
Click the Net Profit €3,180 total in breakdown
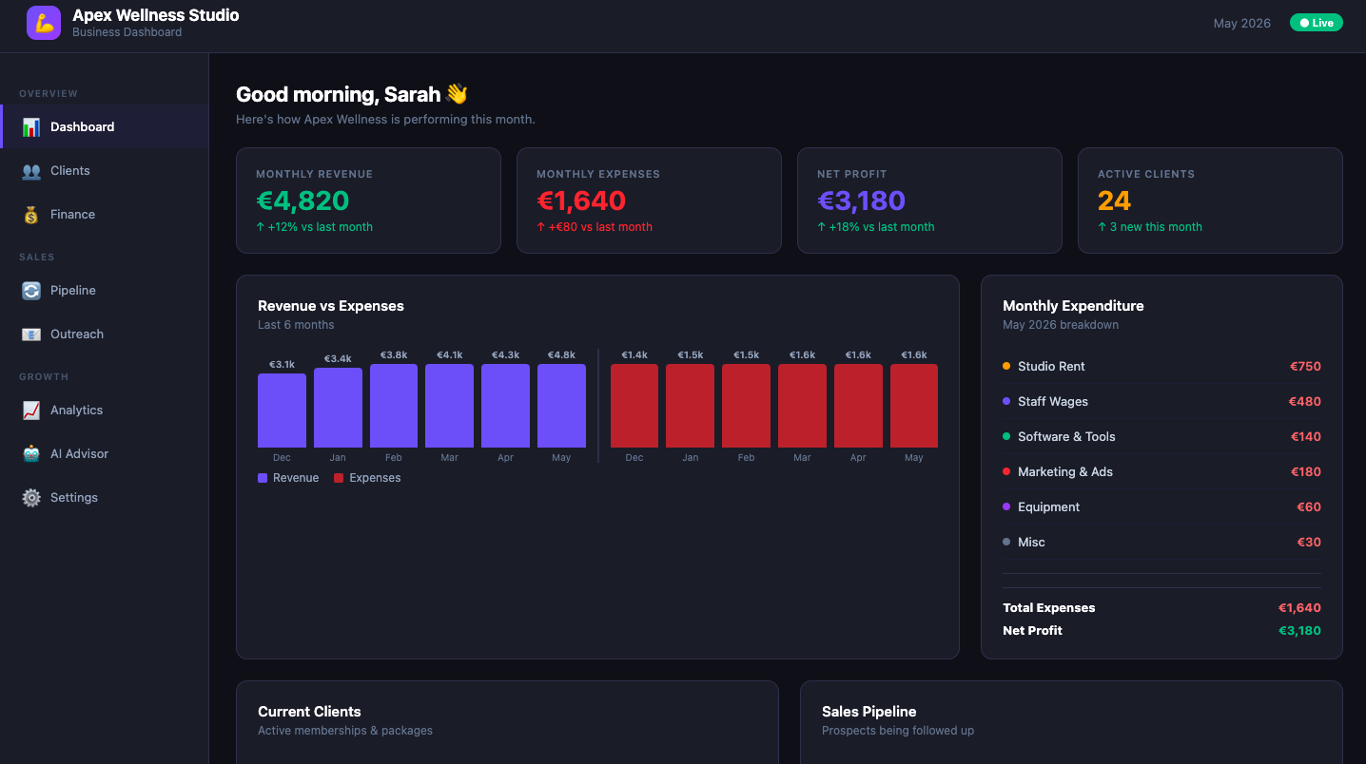1299,631
